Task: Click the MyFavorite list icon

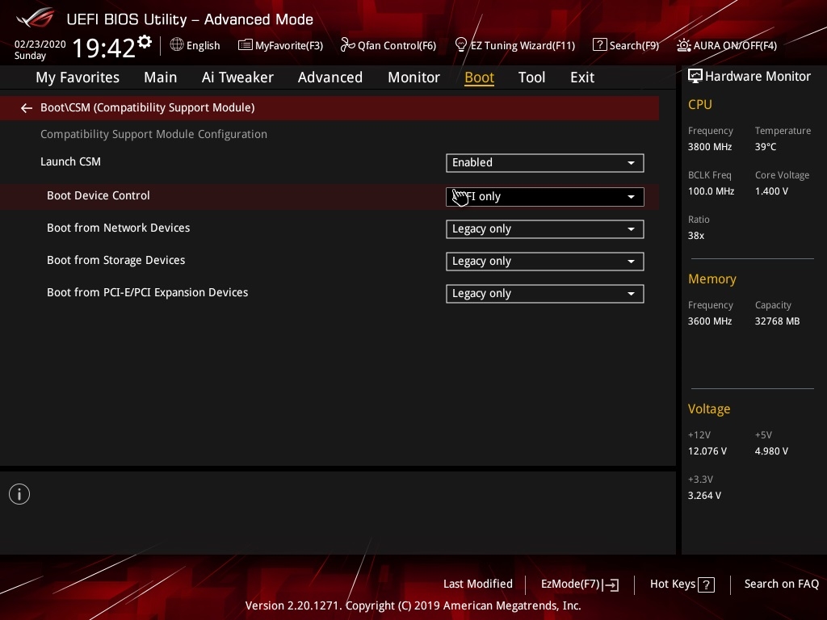Action: pos(246,45)
